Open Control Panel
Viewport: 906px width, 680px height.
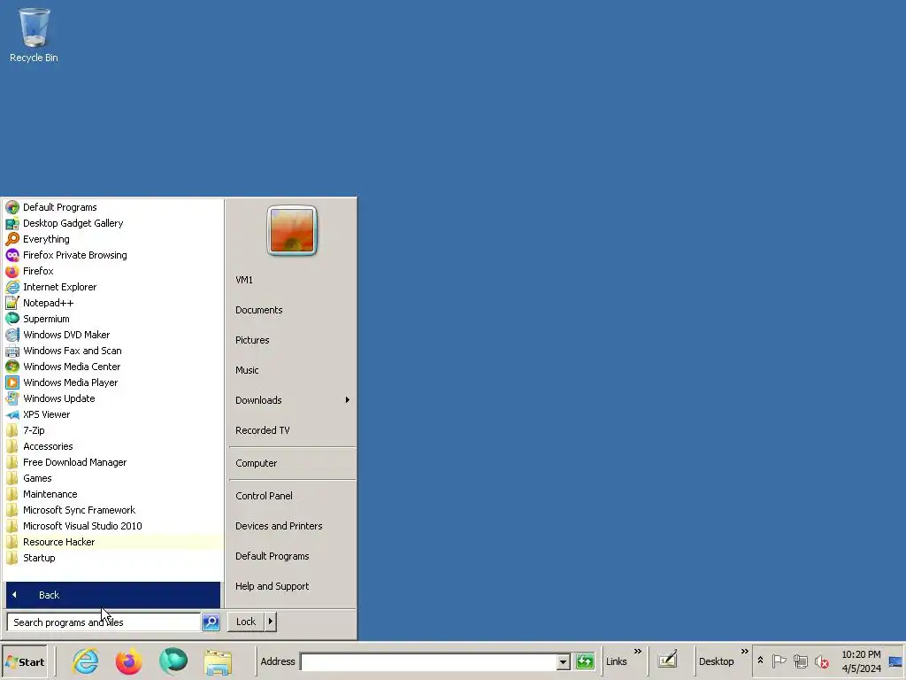pyautogui.click(x=292, y=496)
